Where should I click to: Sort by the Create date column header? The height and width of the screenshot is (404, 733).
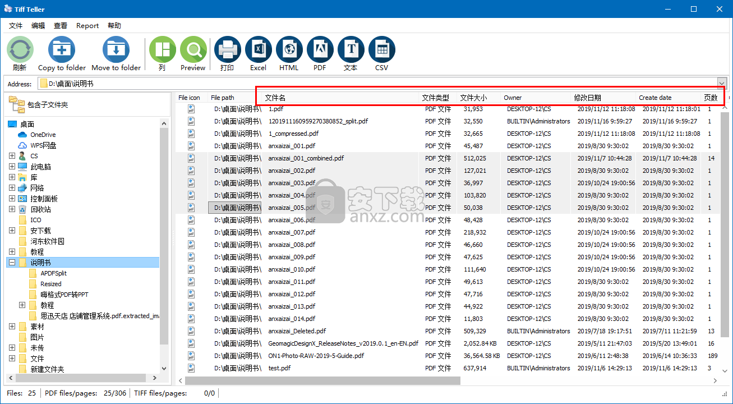click(669, 98)
